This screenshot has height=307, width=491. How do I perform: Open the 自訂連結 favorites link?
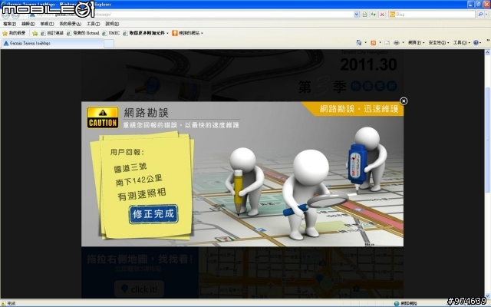(52, 33)
